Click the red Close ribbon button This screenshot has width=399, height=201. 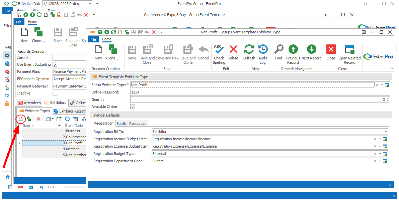331,52
